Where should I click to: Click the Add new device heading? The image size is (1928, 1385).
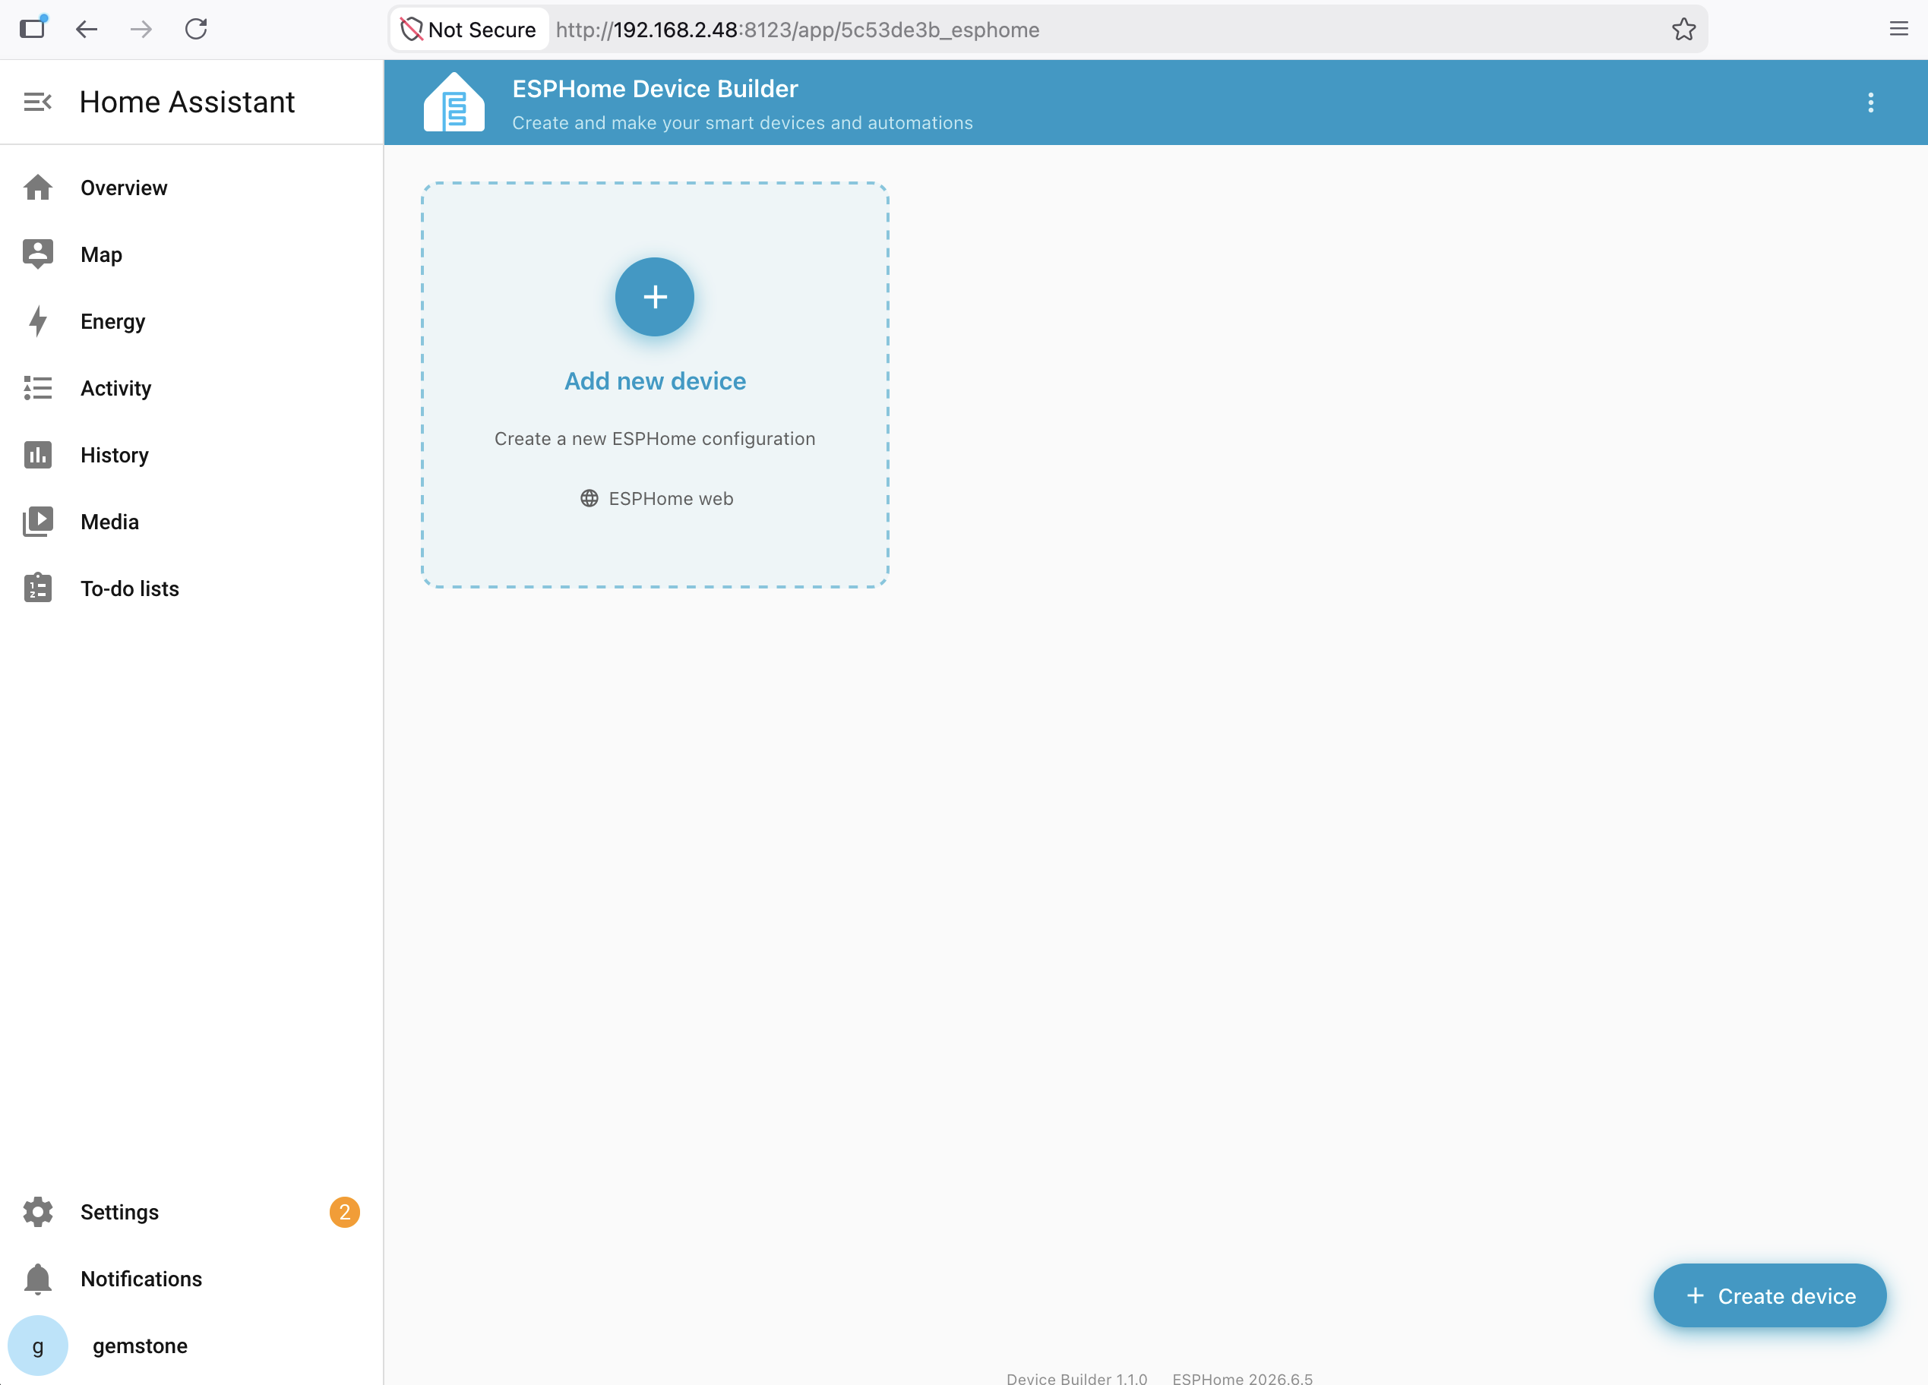[655, 381]
